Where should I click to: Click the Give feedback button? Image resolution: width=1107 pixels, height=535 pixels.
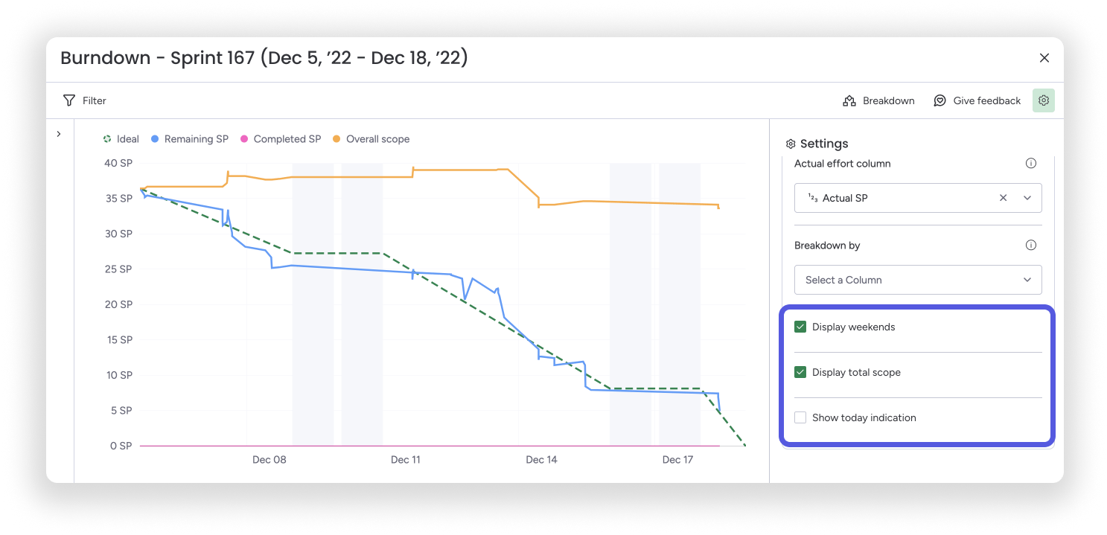coord(977,100)
